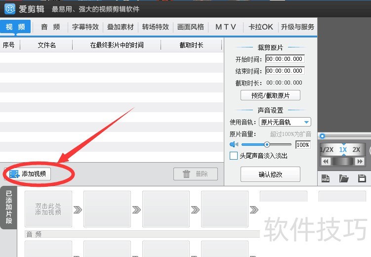Enable 头尾声音淡入淡出 checkbox
This screenshot has height=257, width=371.
click(x=234, y=156)
